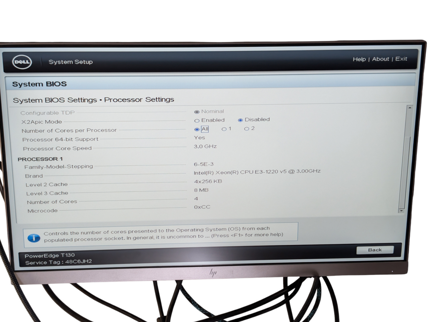Click the Back button
This screenshot has height=322, width=428.
pyautogui.click(x=375, y=250)
